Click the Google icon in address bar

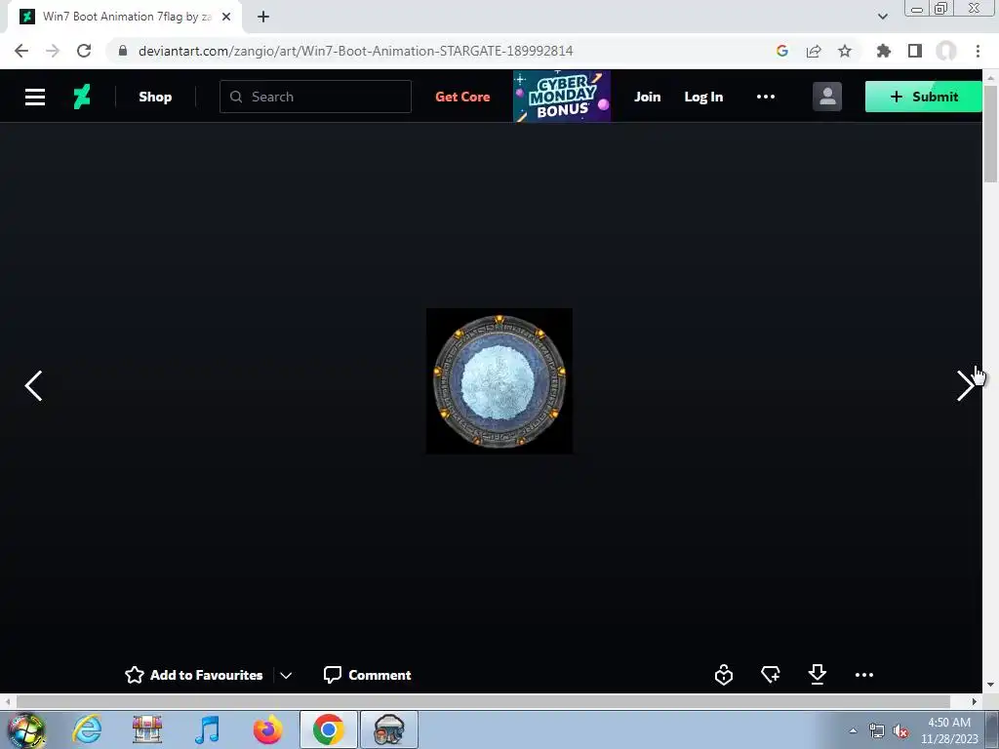782,51
